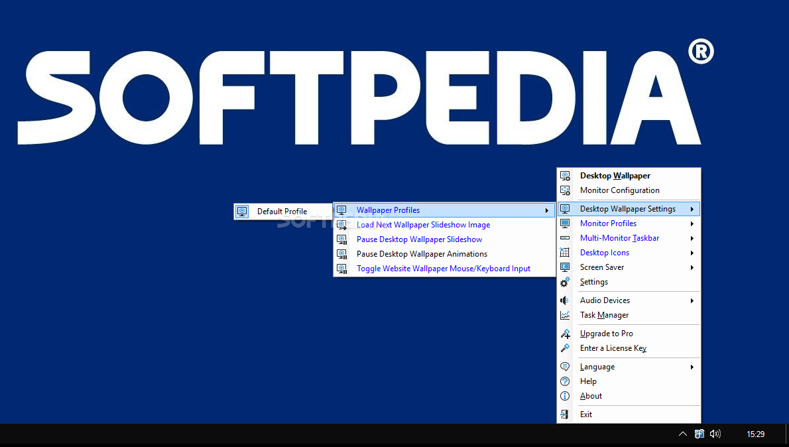The image size is (789, 447).
Task: Click the Settings gear icon
Action: click(565, 282)
